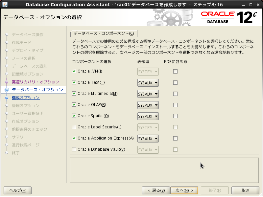Click the 作成オプション step in sidebar

(26, 121)
